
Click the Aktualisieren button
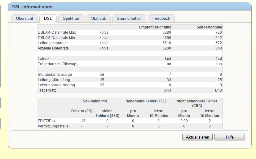click(197, 137)
